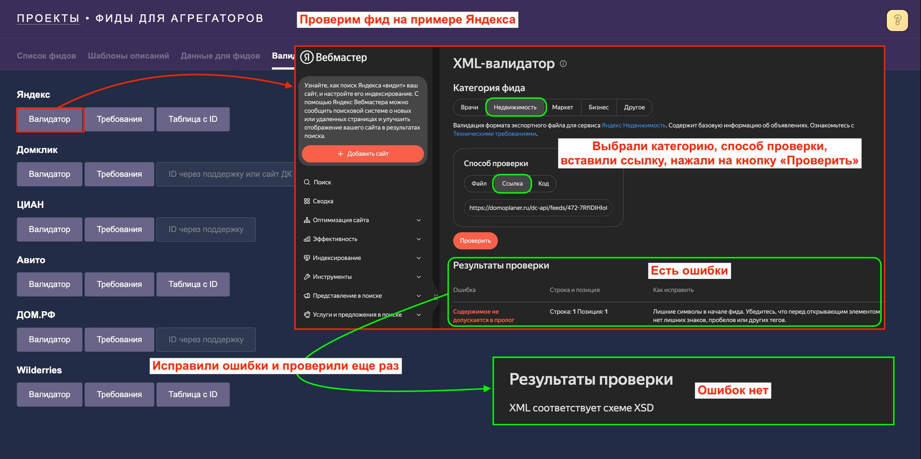Choose Файл as the check method
Viewport: 921px width, 459px height.
[x=479, y=184]
